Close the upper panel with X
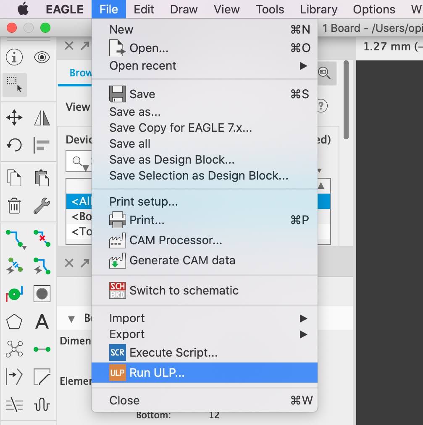This screenshot has width=423, height=425. click(x=69, y=46)
